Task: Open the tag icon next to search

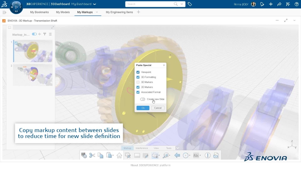Action: tap(190, 4)
